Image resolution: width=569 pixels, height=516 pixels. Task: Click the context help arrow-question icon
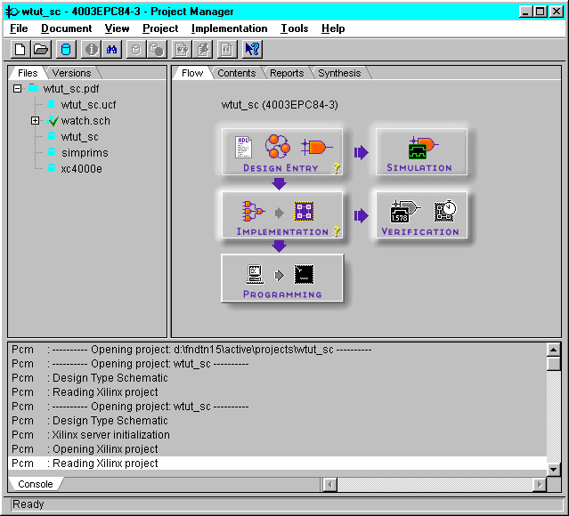pyautogui.click(x=252, y=49)
